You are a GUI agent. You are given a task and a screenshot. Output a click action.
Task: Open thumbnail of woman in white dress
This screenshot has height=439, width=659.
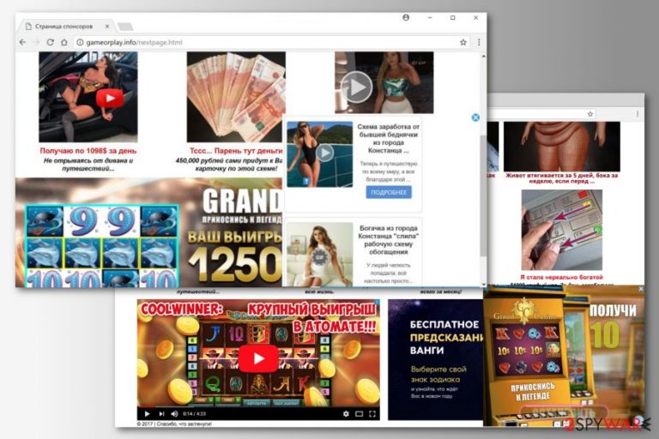[x=320, y=255]
